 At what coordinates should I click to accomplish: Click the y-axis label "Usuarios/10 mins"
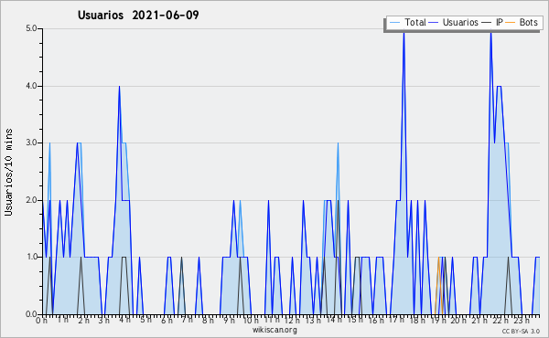pos(8,173)
